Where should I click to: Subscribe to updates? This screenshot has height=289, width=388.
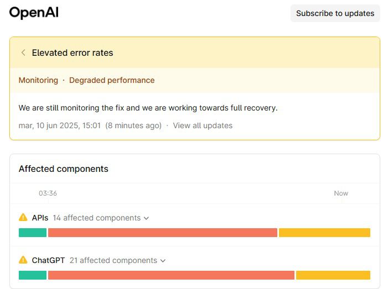click(x=335, y=13)
